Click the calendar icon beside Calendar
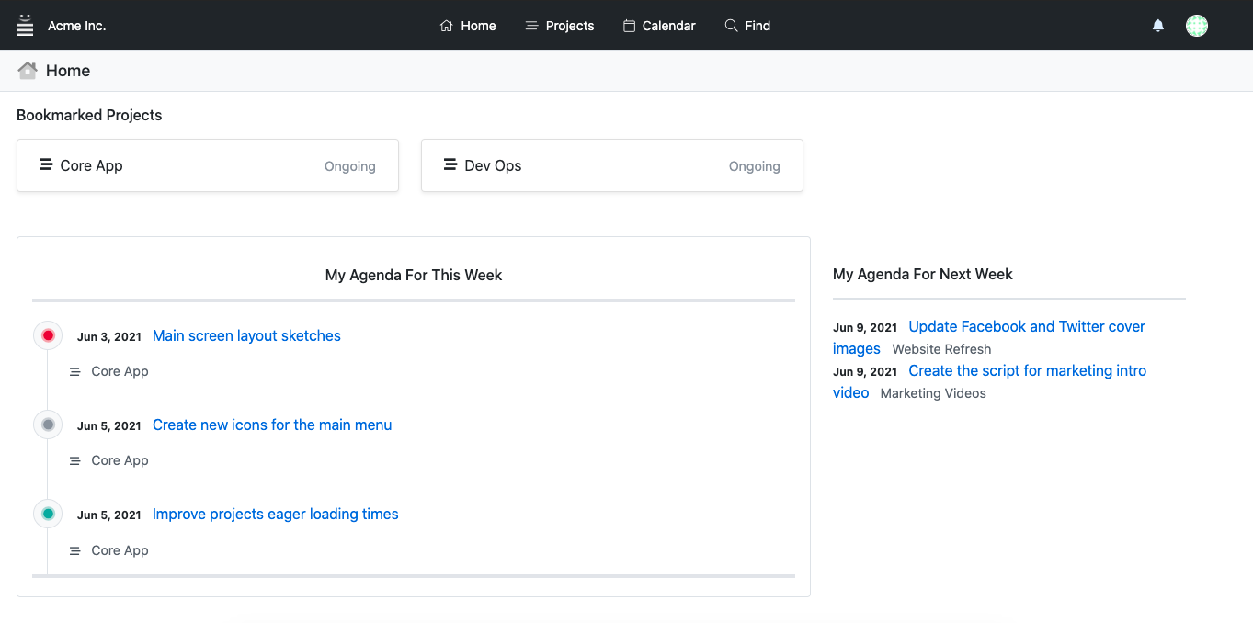Screen dimensions: 1253x623 (x=630, y=25)
